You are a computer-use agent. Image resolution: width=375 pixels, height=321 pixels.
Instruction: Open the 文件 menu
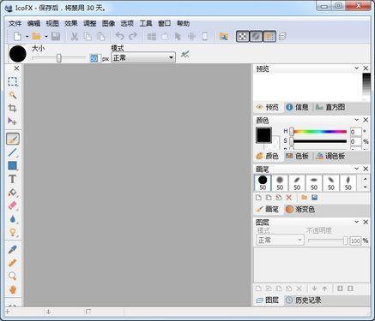click(15, 23)
